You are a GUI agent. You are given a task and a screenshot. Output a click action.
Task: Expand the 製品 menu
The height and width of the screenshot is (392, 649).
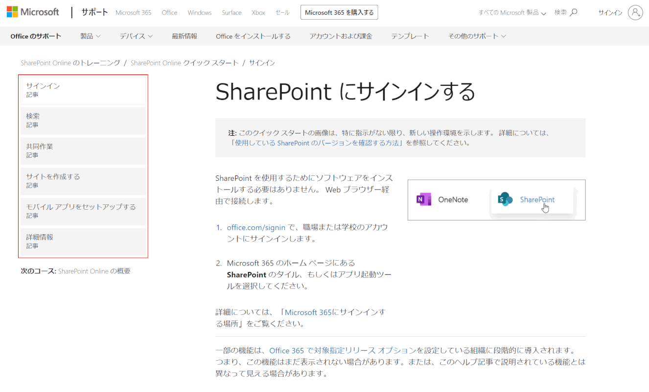coord(91,36)
